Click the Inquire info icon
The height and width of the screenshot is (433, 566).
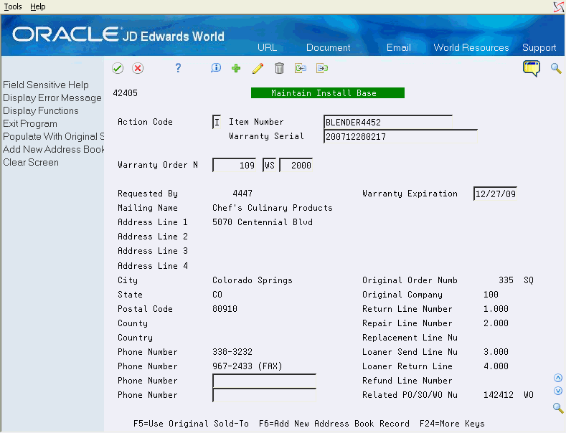click(216, 68)
